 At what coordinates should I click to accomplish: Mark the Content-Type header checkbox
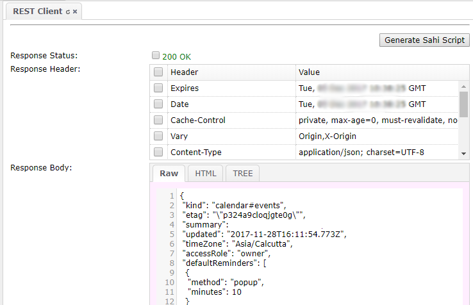(158, 152)
